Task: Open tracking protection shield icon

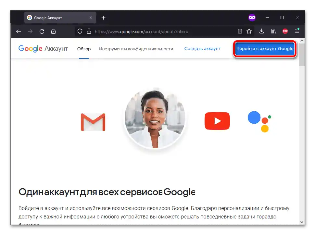Action: (80, 31)
